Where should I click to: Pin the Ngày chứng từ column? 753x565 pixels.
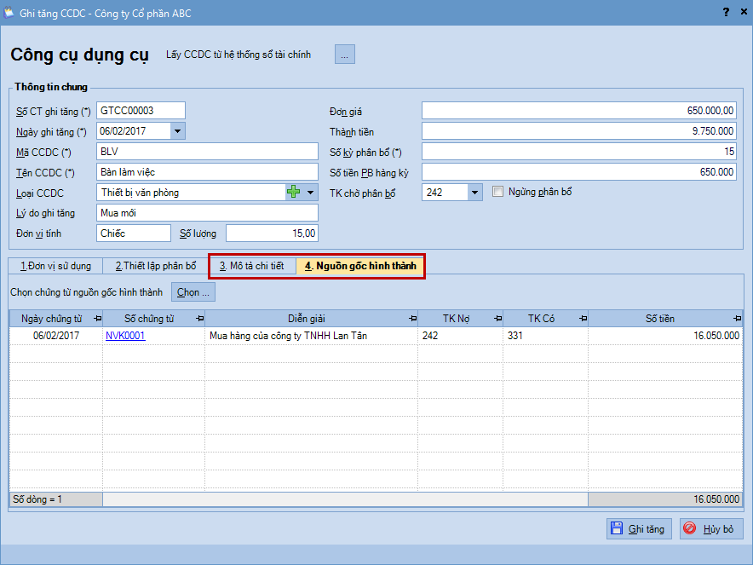click(x=96, y=319)
